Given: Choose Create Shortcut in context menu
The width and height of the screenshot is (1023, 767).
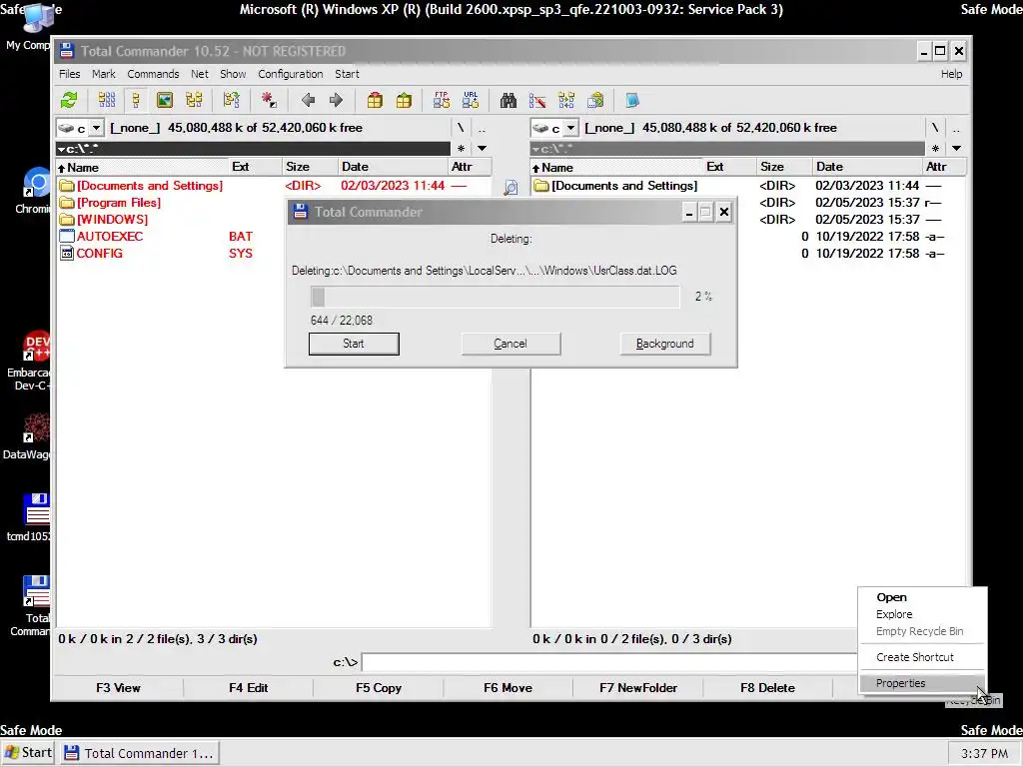Looking at the screenshot, I should coord(921,657).
